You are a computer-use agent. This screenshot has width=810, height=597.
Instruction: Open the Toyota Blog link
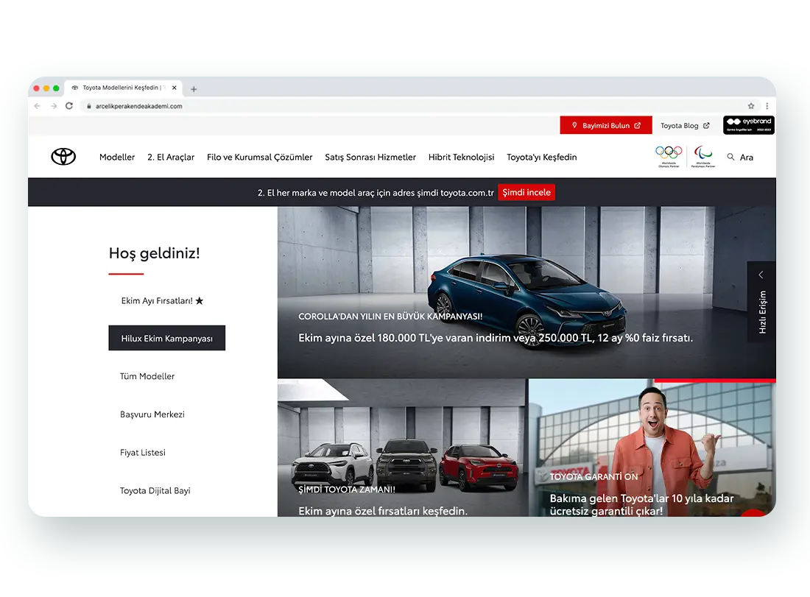[684, 126]
